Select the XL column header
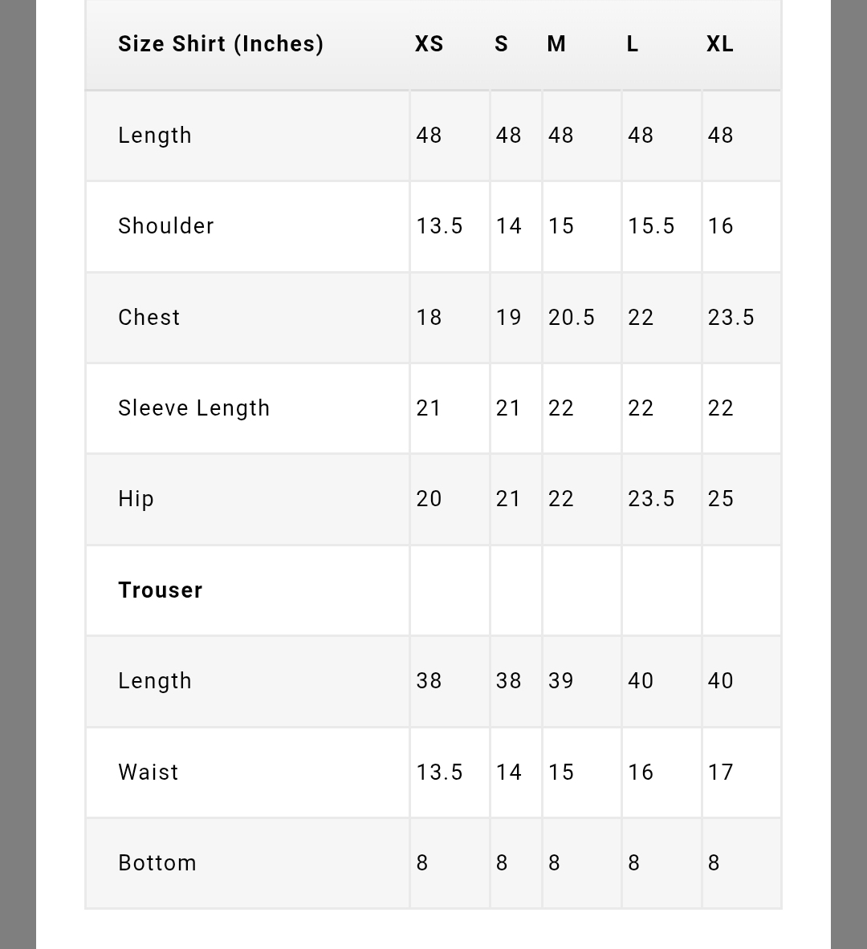The height and width of the screenshot is (949, 867). (720, 44)
